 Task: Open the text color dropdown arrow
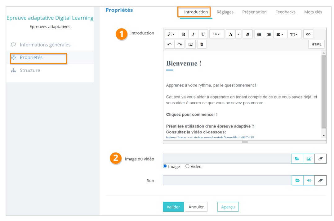pos(238,34)
